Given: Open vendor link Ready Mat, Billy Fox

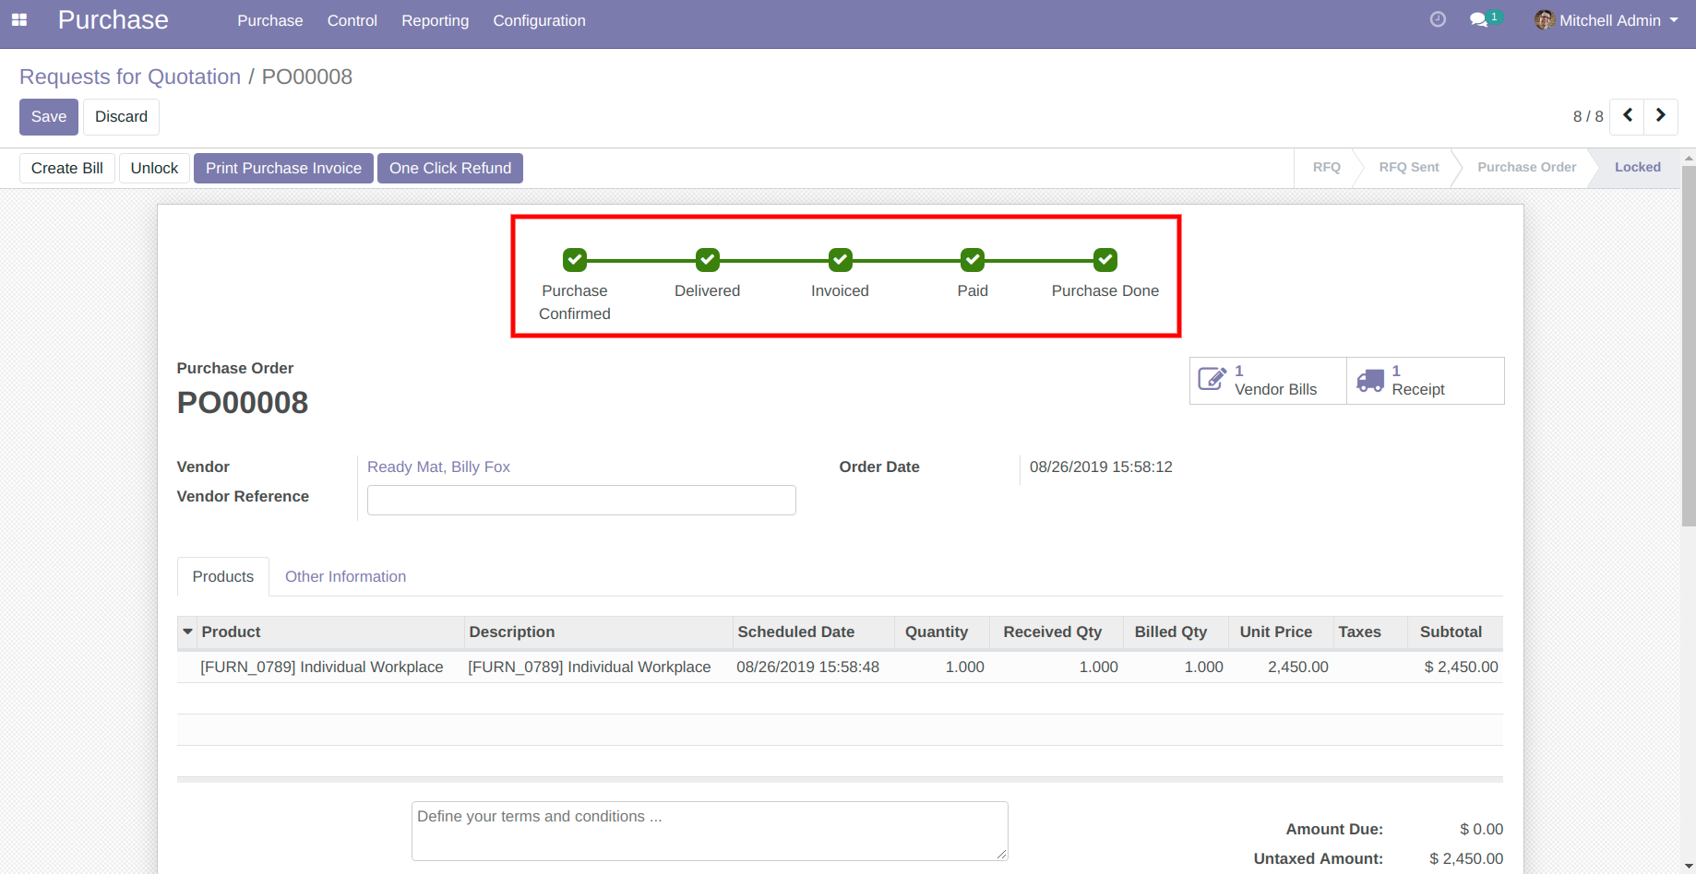Looking at the screenshot, I should tap(438, 467).
